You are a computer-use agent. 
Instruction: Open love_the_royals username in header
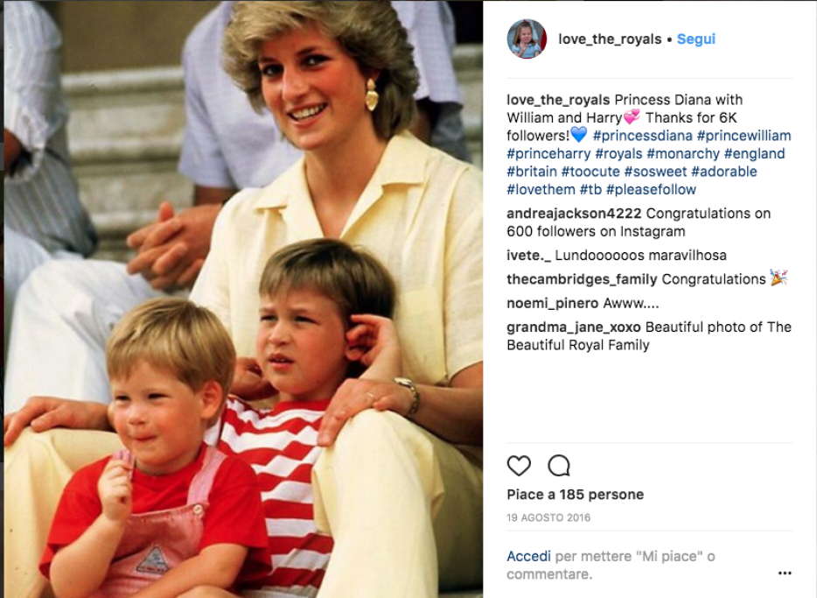tap(610, 39)
